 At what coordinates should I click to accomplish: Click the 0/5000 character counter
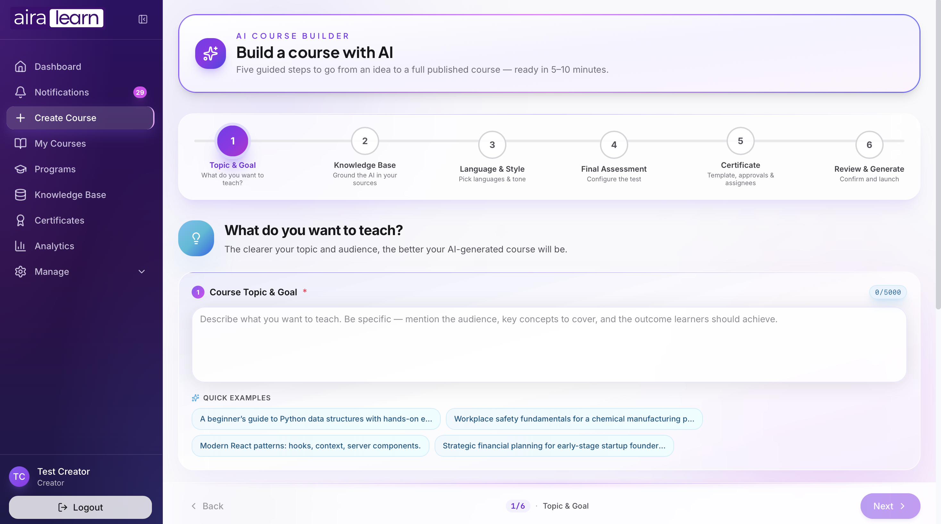(888, 292)
